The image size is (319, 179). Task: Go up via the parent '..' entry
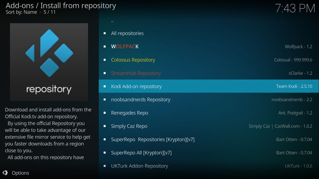112,21
